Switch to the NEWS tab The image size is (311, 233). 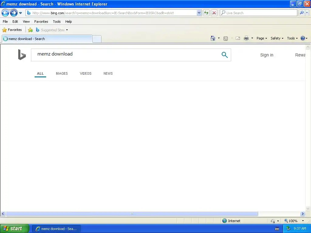(108, 73)
